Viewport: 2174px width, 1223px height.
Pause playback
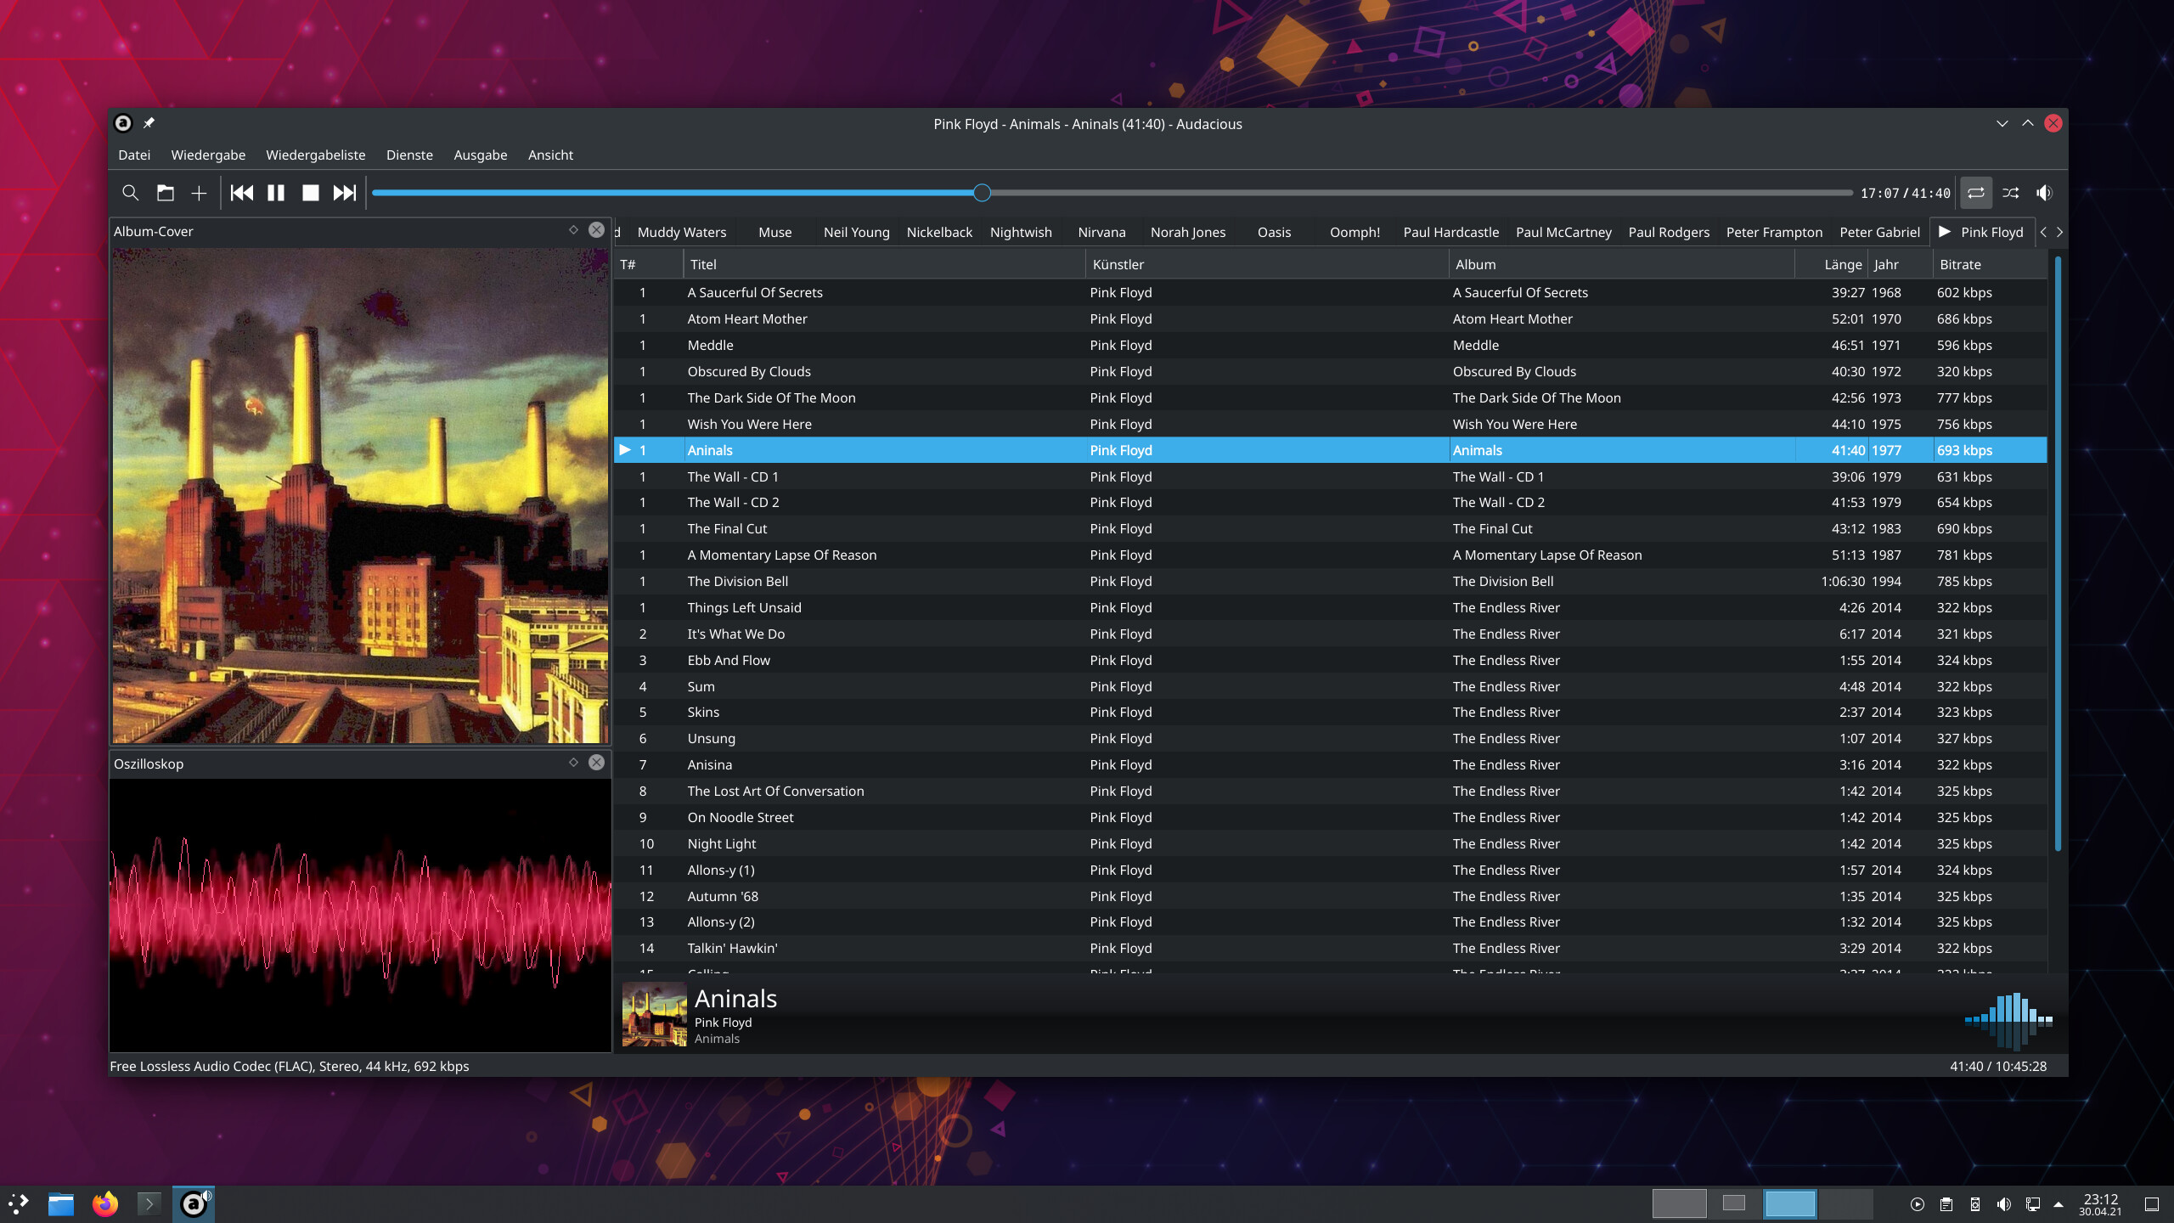(276, 193)
